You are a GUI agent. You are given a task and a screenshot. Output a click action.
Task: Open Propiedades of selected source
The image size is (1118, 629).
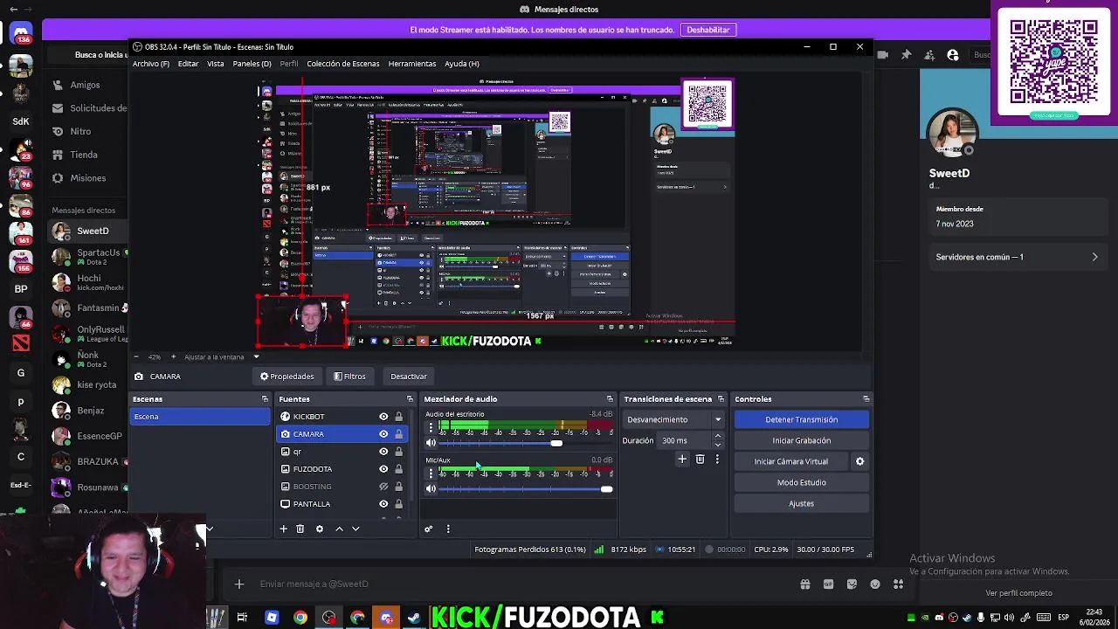tap(287, 377)
